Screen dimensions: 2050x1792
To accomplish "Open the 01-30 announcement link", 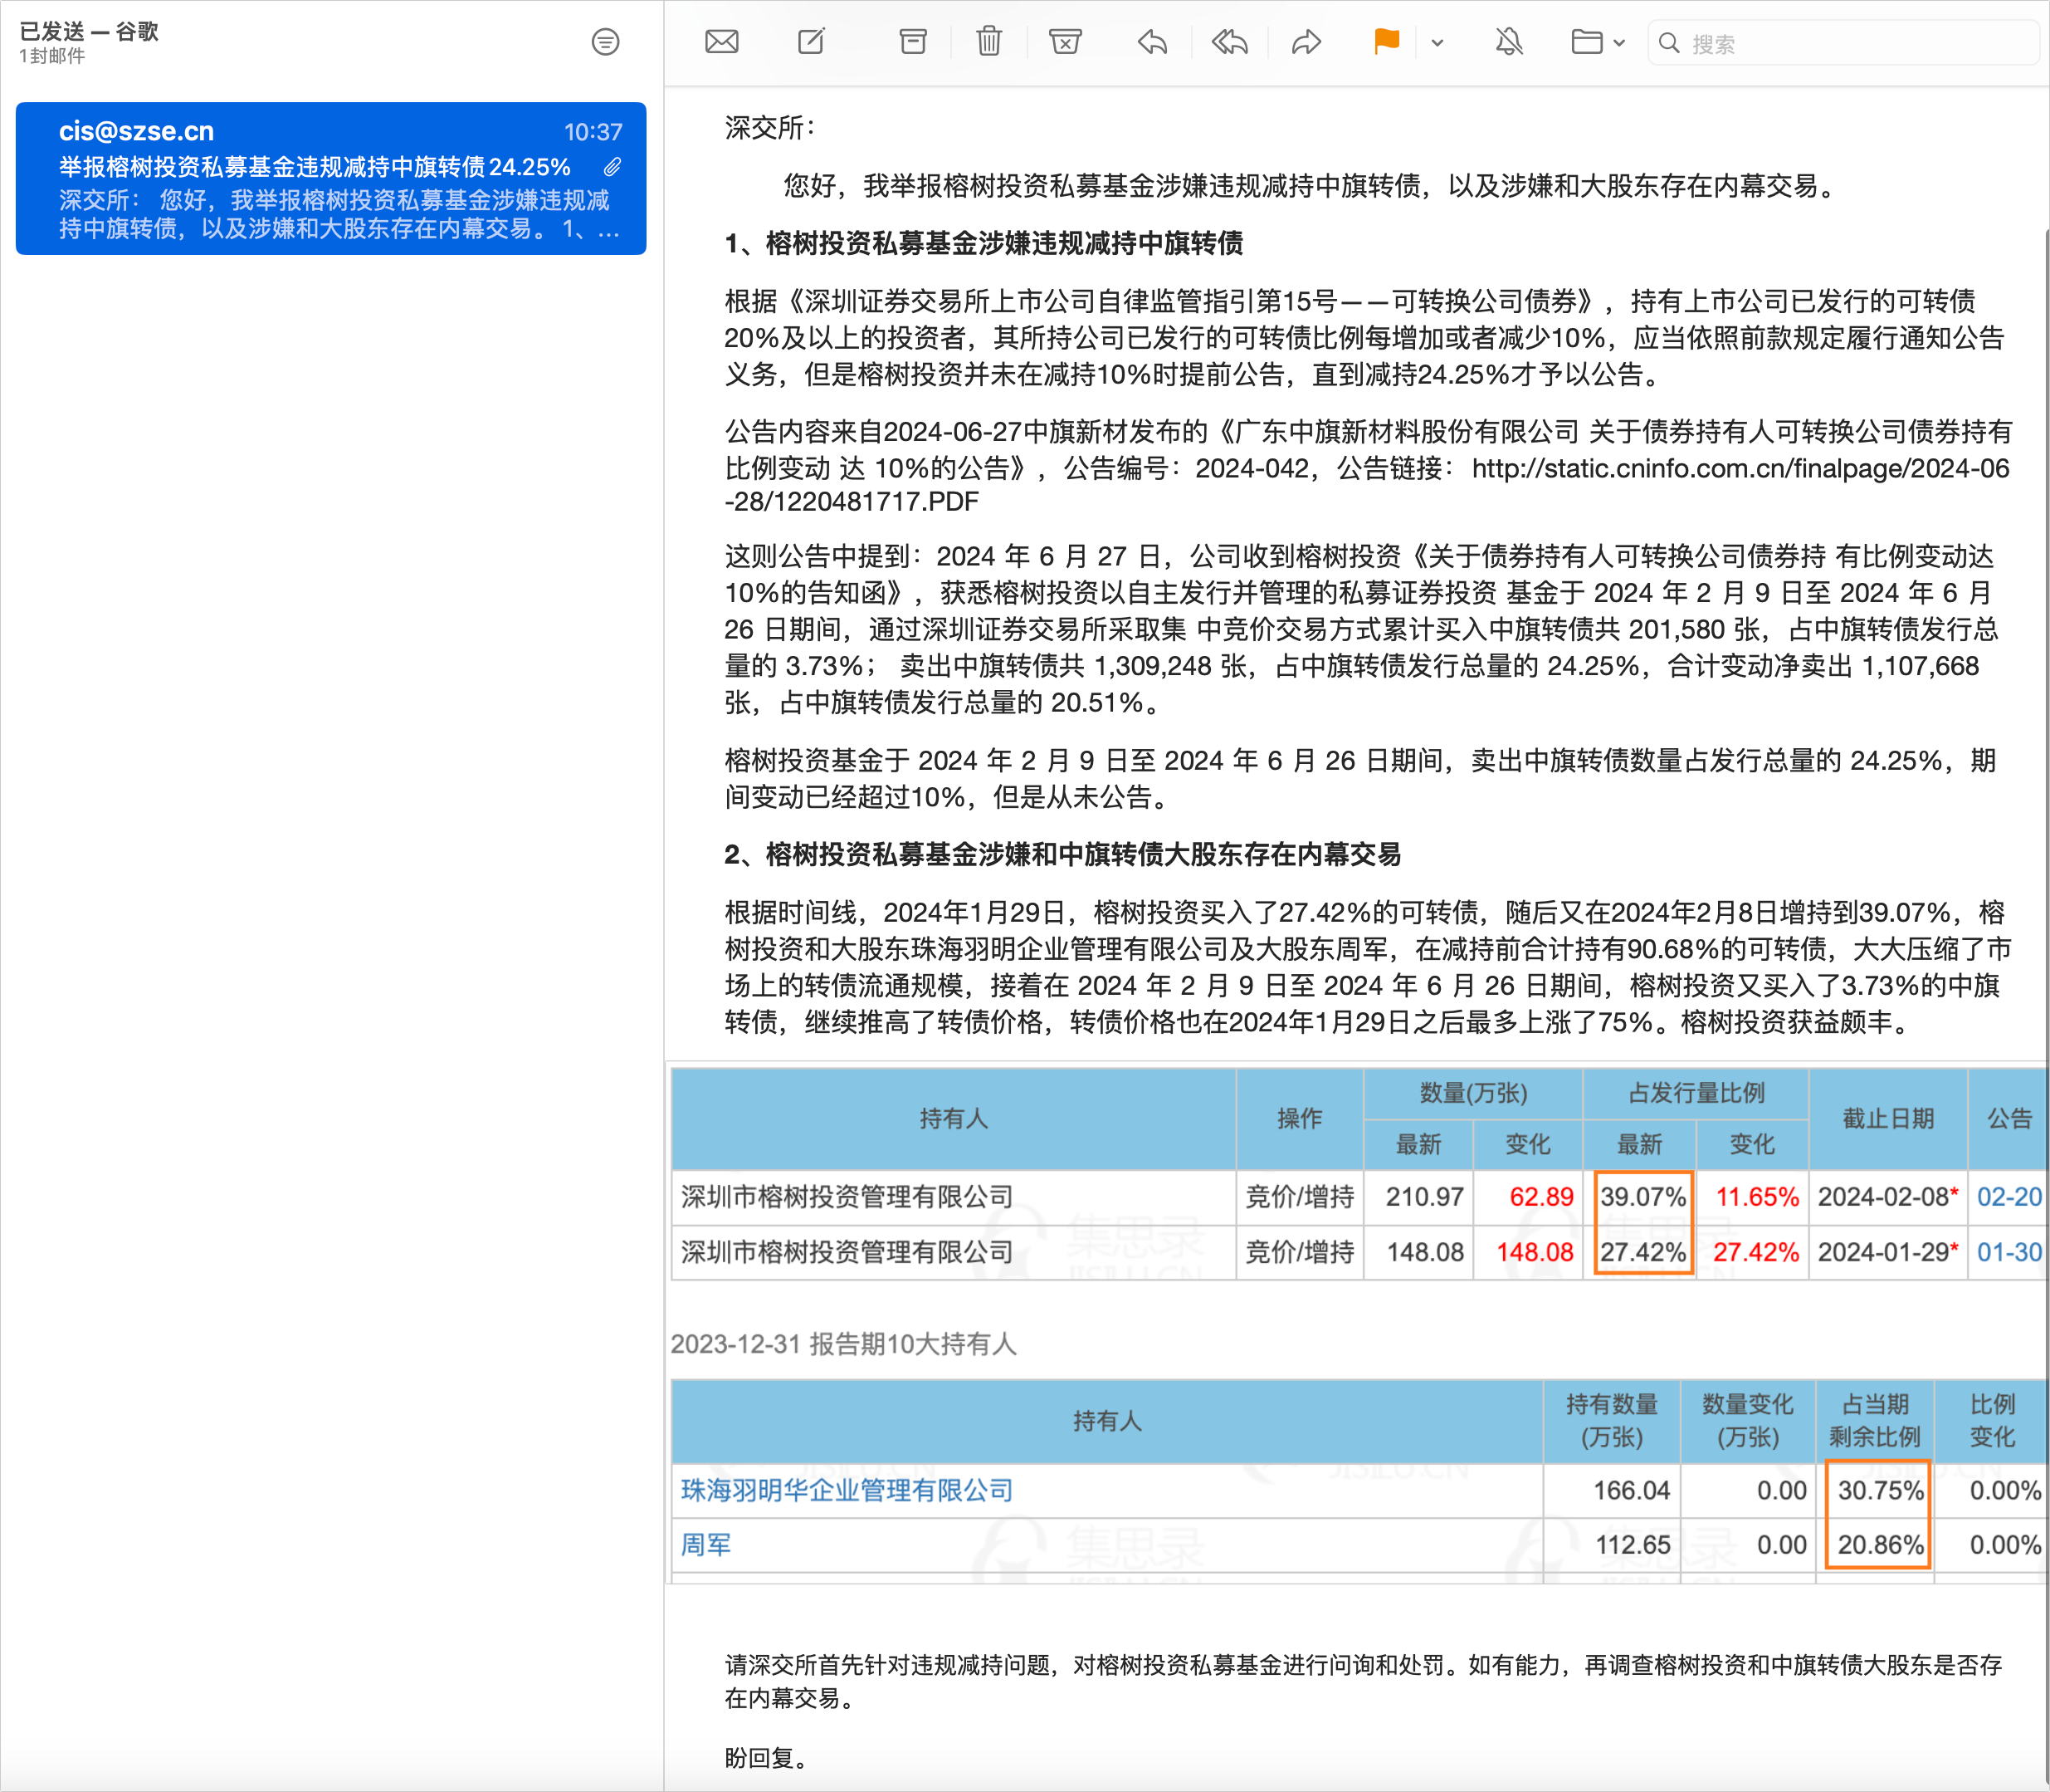I will click(2008, 1252).
